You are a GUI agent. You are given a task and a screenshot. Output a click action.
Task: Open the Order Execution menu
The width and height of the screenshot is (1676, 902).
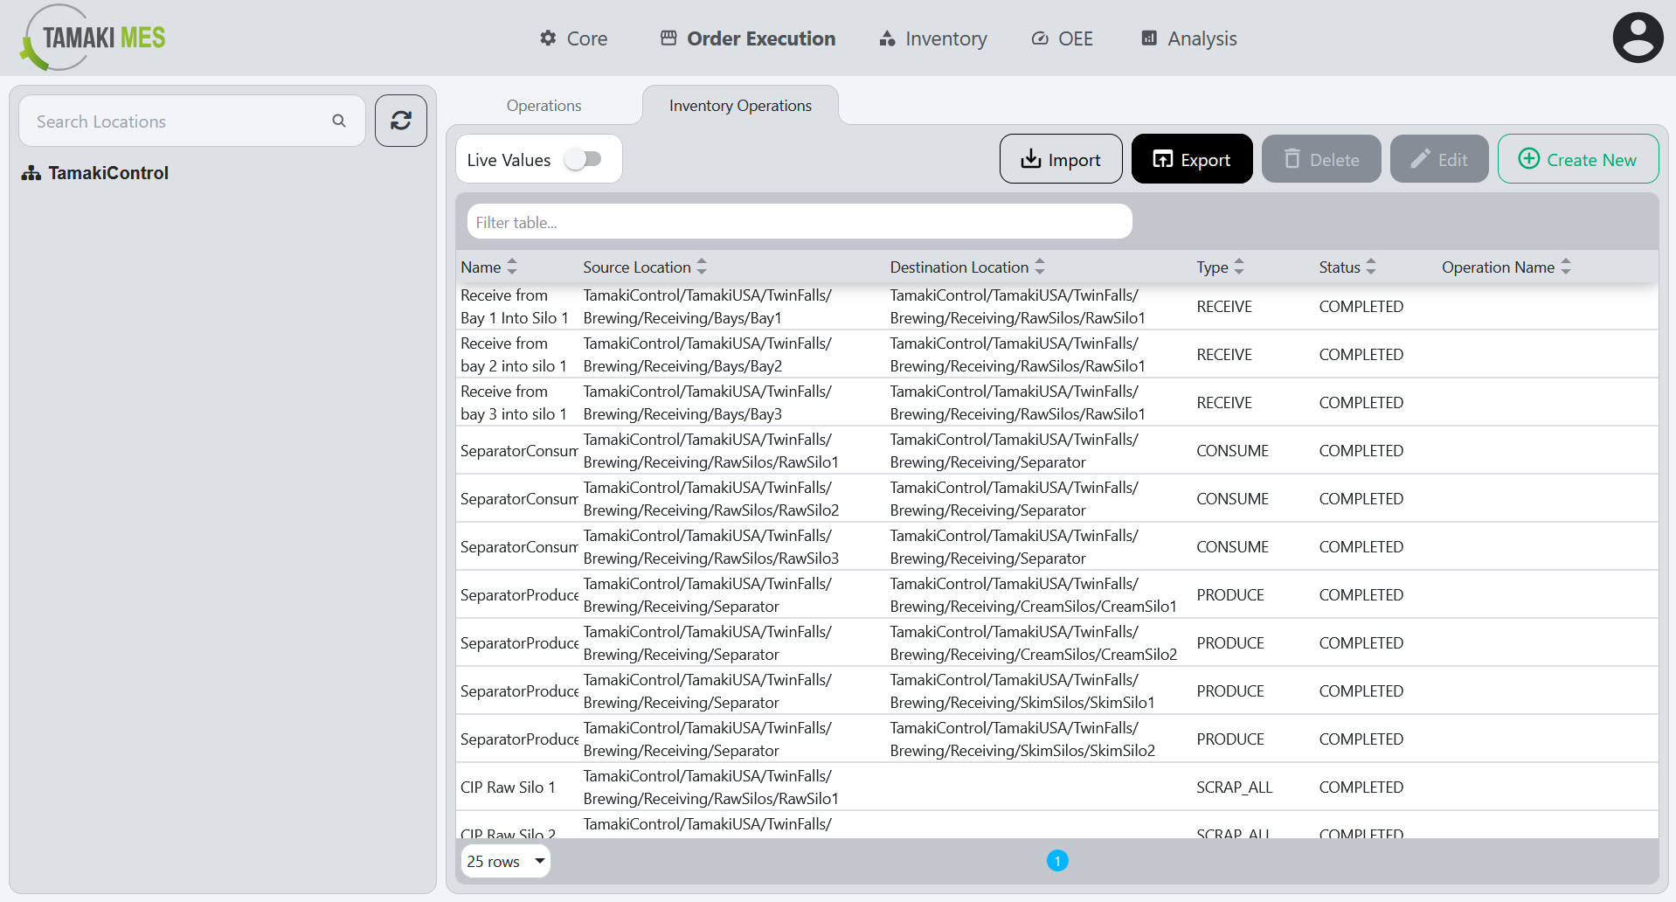(747, 38)
